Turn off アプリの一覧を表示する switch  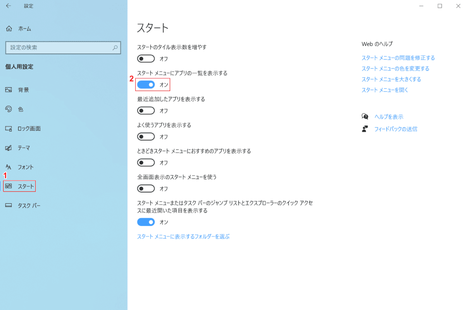[x=146, y=84]
